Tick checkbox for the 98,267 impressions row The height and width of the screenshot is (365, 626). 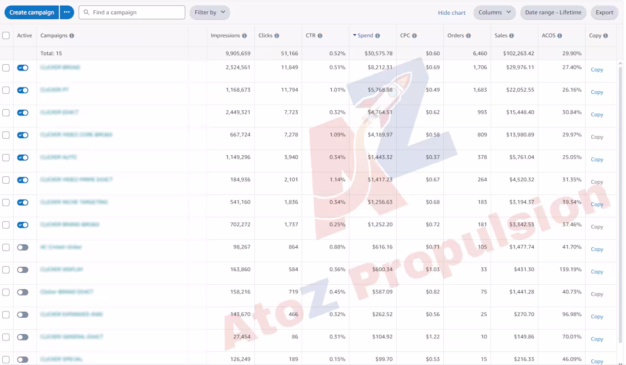(x=6, y=247)
